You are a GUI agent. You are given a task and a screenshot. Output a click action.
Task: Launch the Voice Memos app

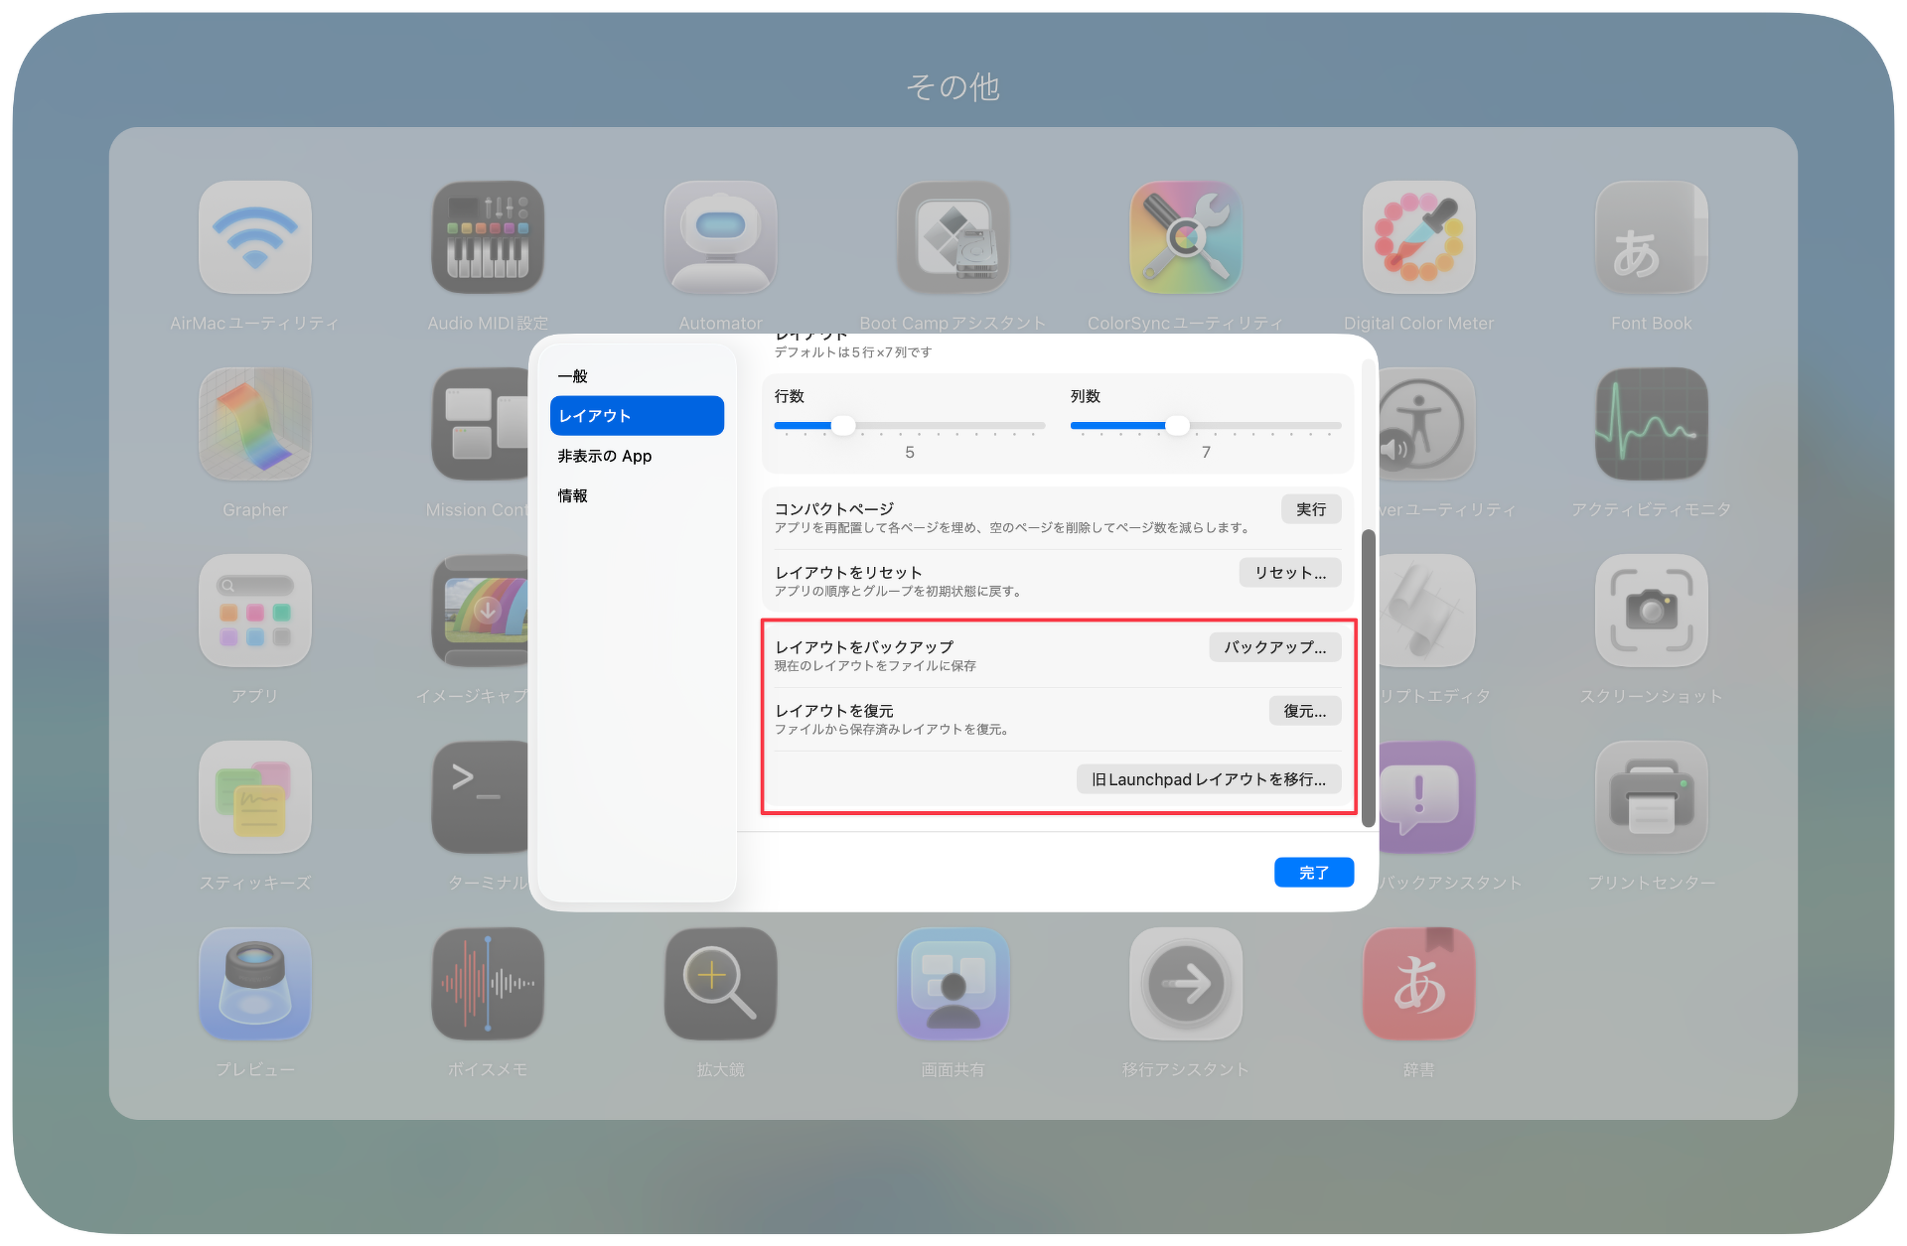point(488,985)
